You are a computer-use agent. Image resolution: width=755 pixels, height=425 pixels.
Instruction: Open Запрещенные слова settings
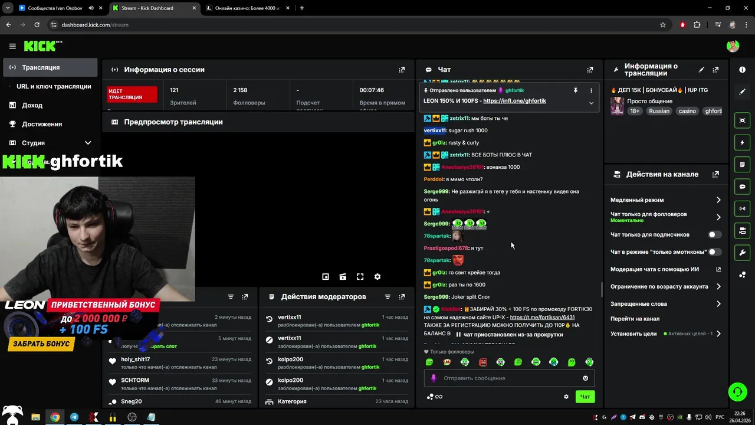tap(665, 304)
